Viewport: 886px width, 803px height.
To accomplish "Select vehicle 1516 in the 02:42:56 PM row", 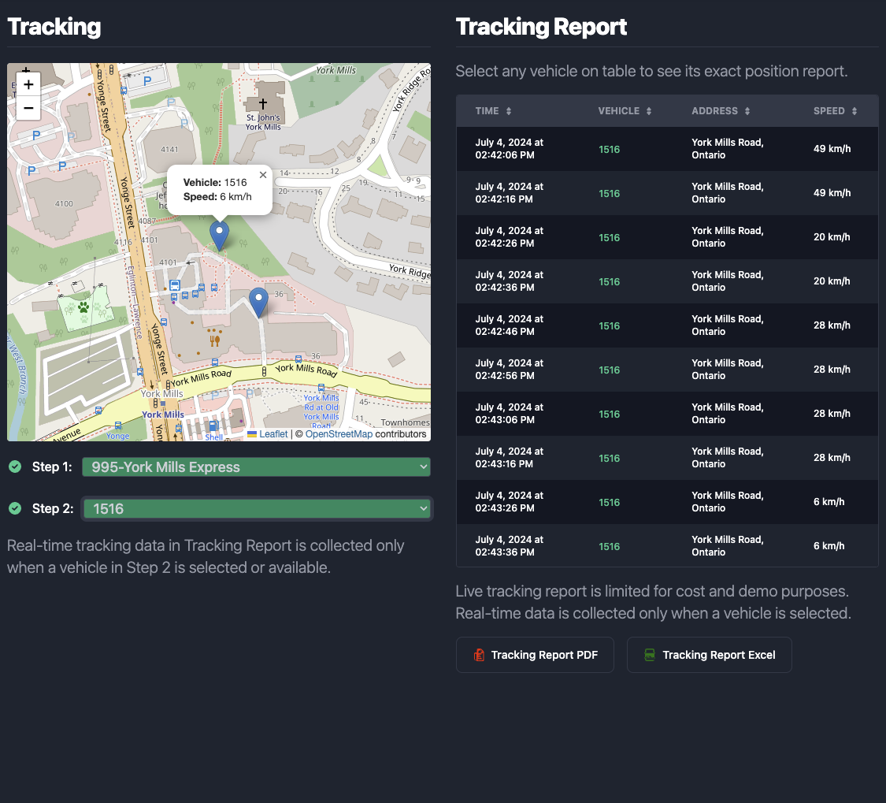I will click(609, 370).
